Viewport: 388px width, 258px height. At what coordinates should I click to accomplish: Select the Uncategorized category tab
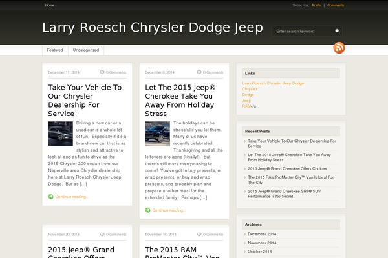[x=86, y=50]
